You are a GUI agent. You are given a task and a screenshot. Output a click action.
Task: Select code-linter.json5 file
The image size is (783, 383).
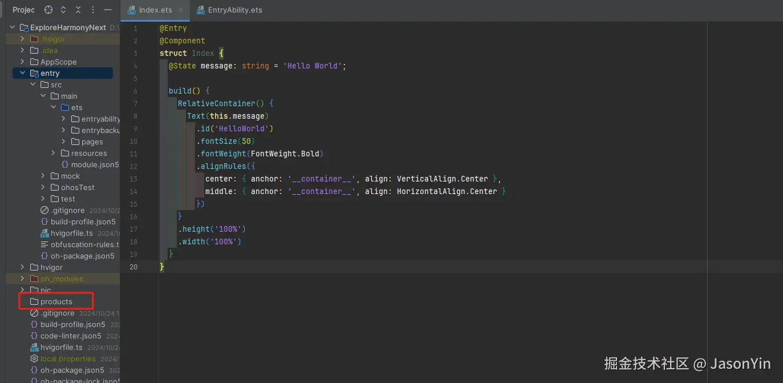point(71,336)
